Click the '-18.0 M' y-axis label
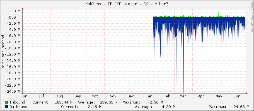 click(12, 73)
